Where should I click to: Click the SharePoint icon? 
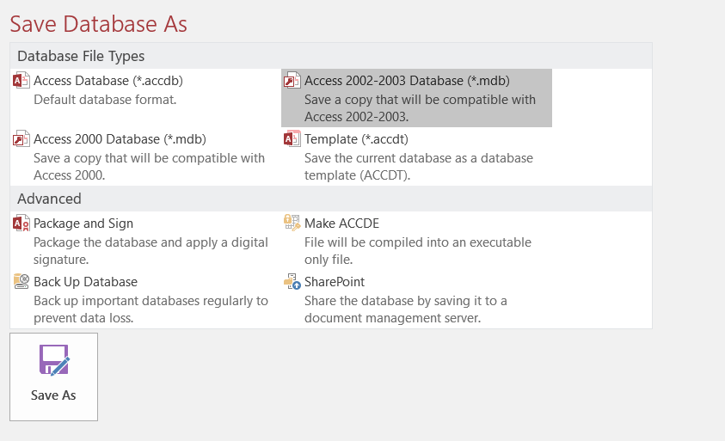pyautogui.click(x=292, y=282)
